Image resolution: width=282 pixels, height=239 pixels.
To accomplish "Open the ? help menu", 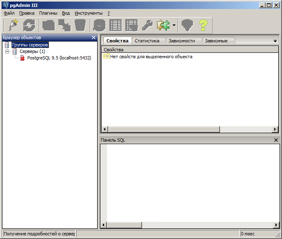I will [x=109, y=13].
